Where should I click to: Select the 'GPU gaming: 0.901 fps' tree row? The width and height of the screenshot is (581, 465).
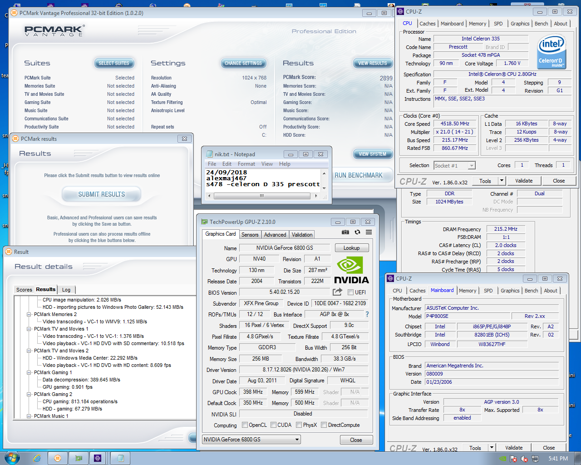(x=68, y=387)
